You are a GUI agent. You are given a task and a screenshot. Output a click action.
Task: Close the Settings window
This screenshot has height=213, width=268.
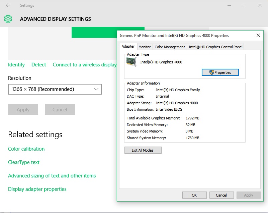(260, 5)
